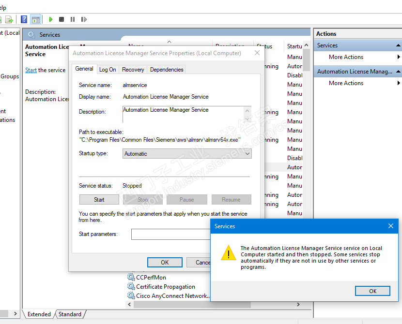Click the yellow warning icon in Services dialog
402x324 pixels.
229,253
